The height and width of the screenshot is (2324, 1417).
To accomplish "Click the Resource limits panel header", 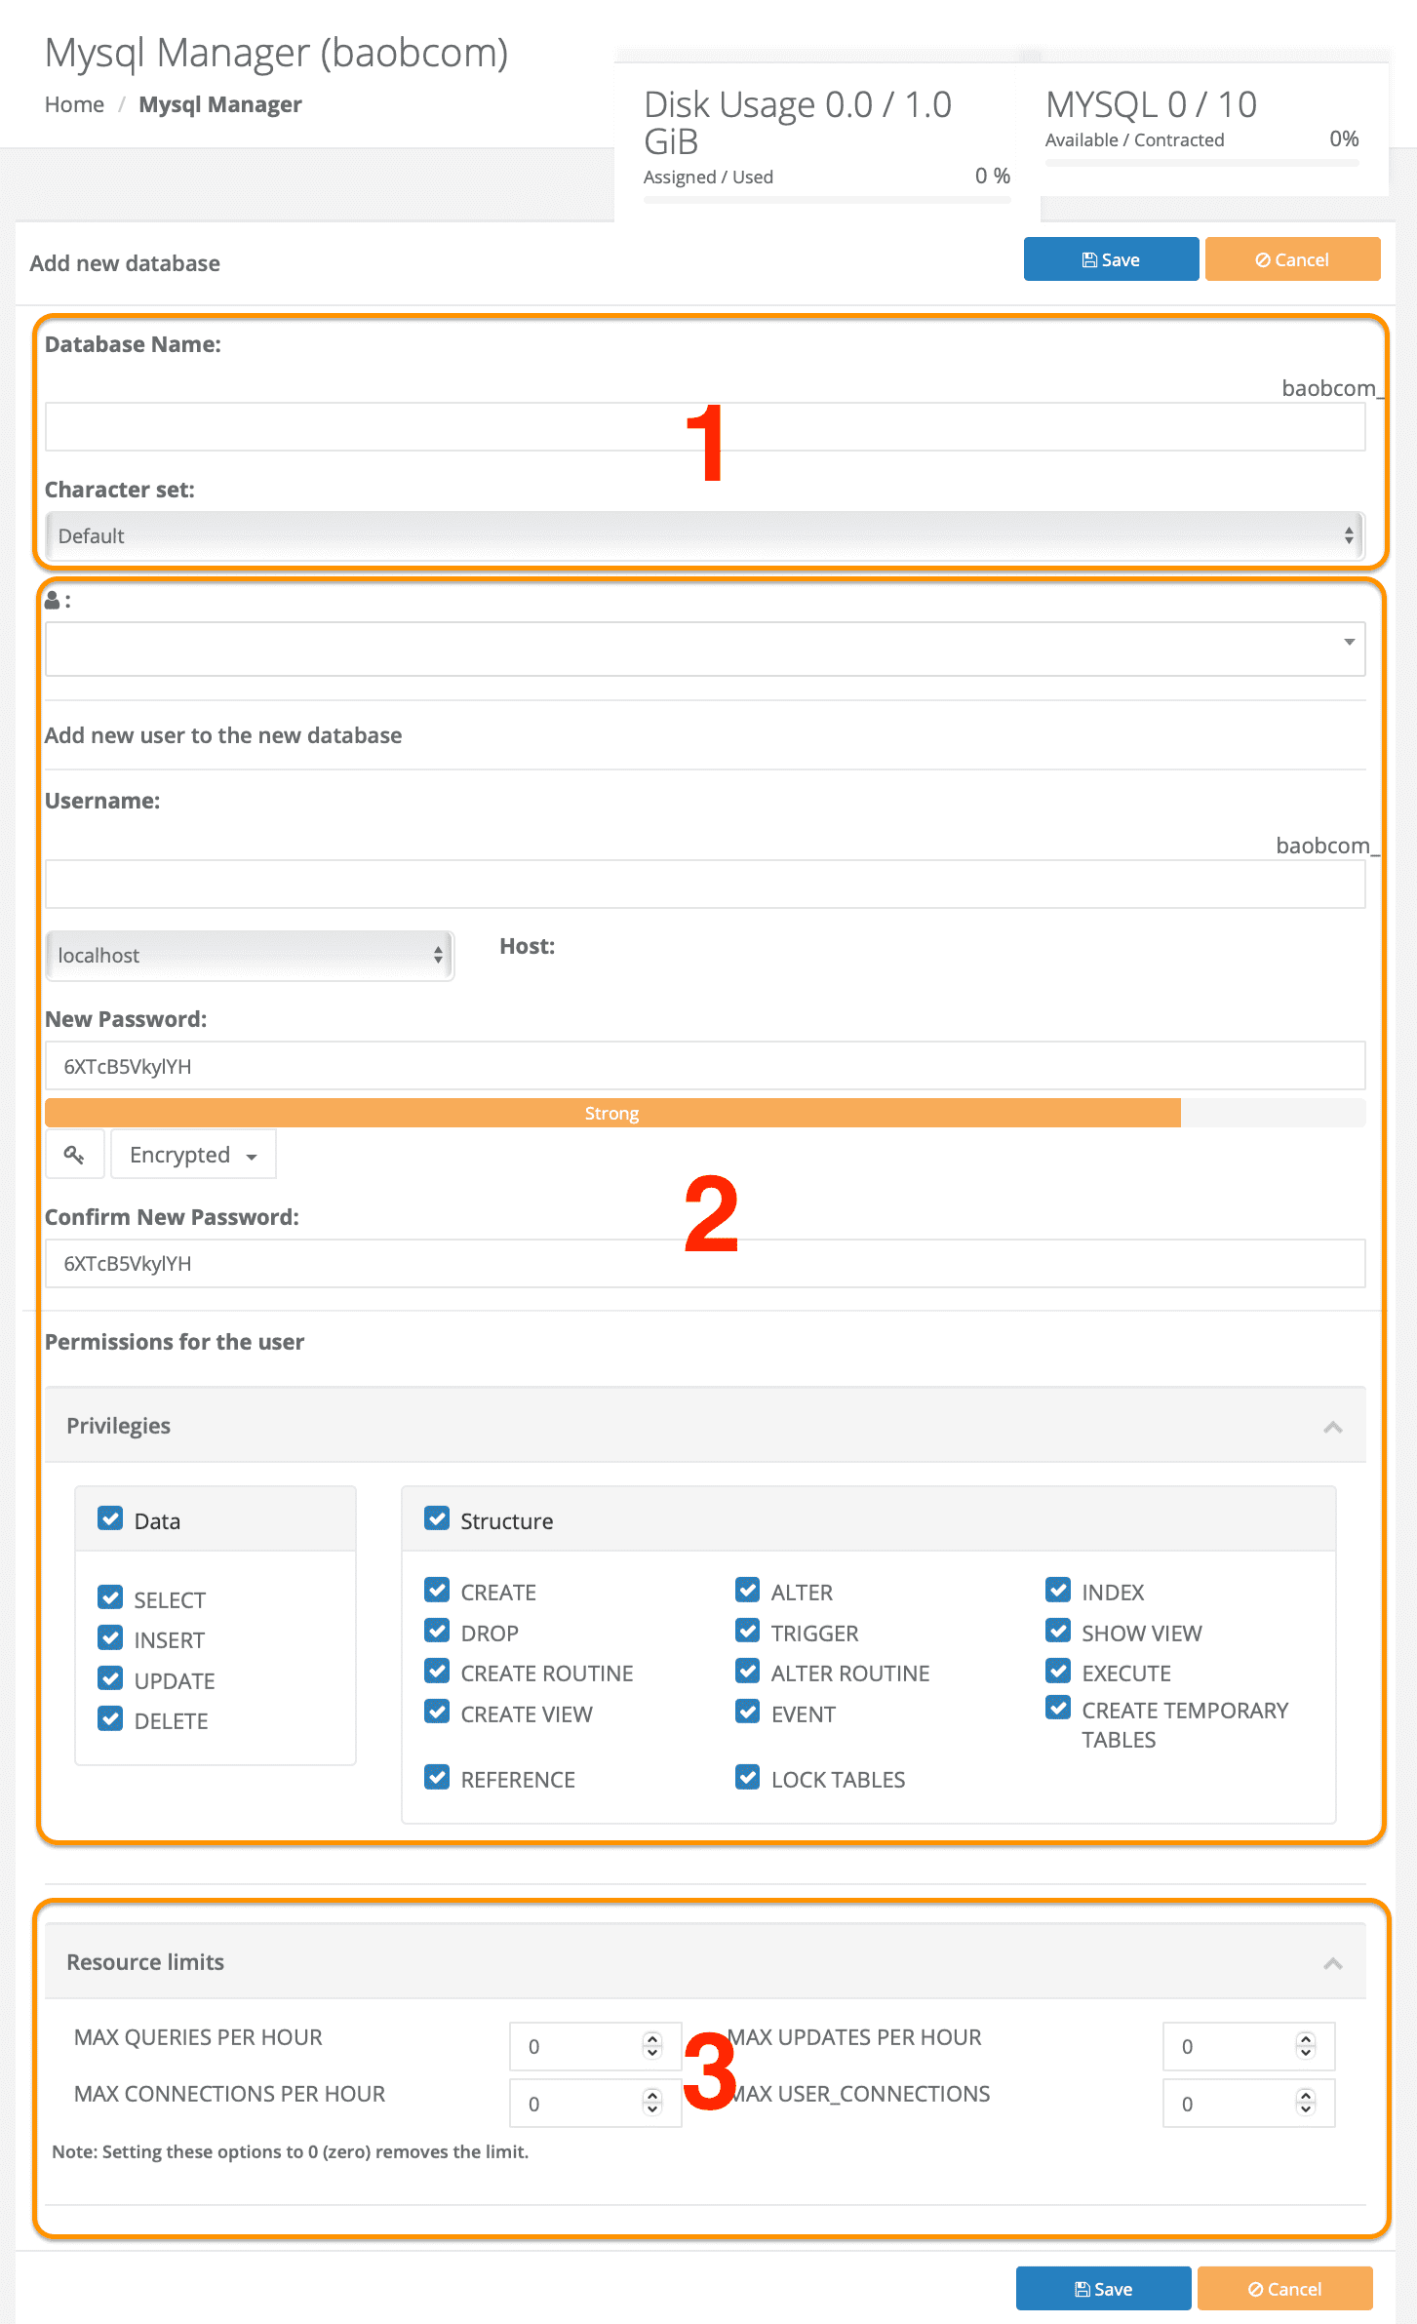I will [705, 1962].
